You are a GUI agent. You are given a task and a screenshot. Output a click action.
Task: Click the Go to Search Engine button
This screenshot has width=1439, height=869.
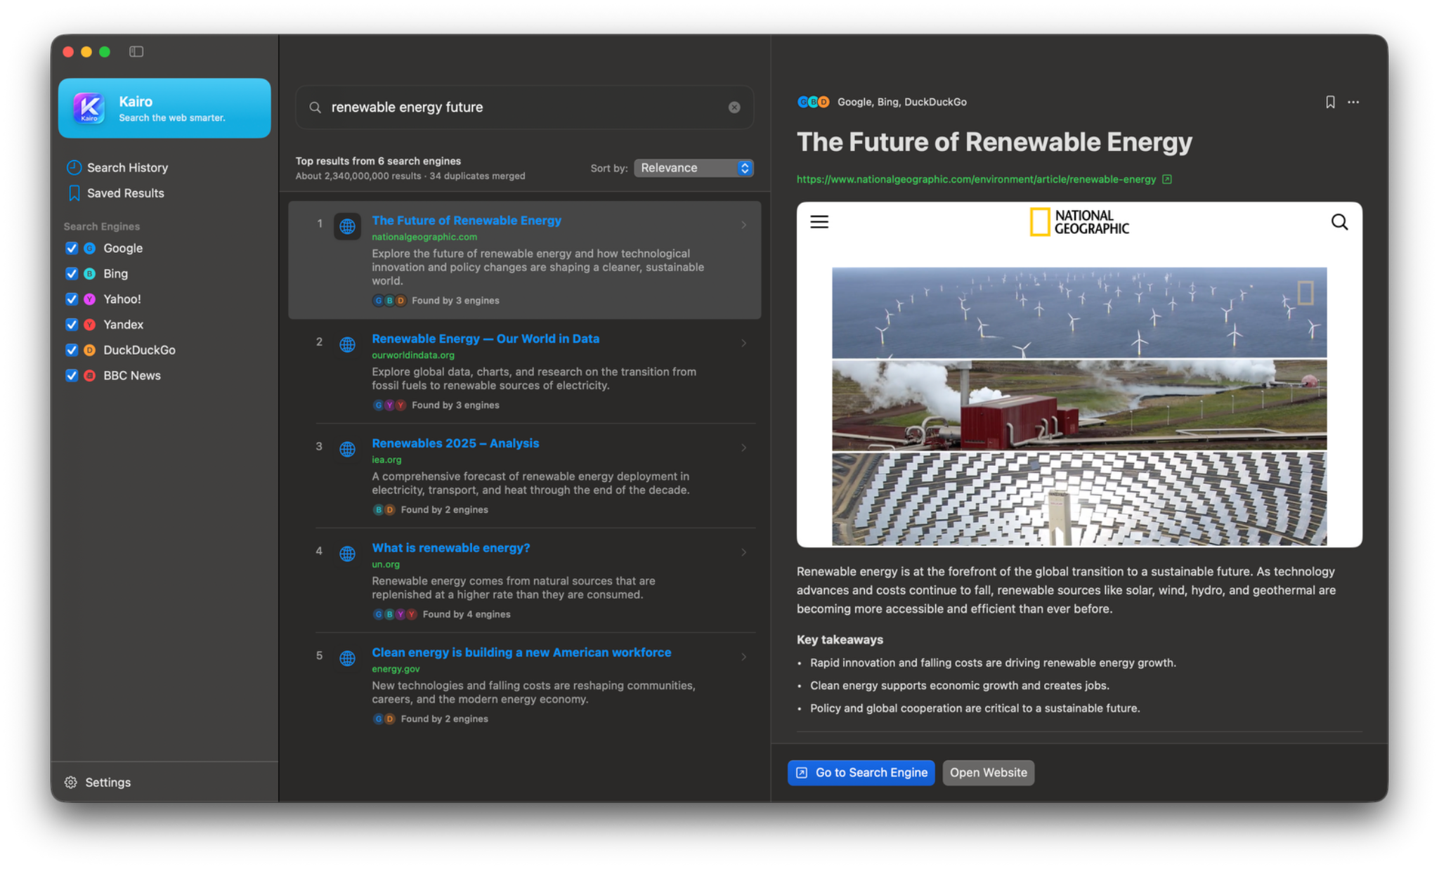point(861,773)
